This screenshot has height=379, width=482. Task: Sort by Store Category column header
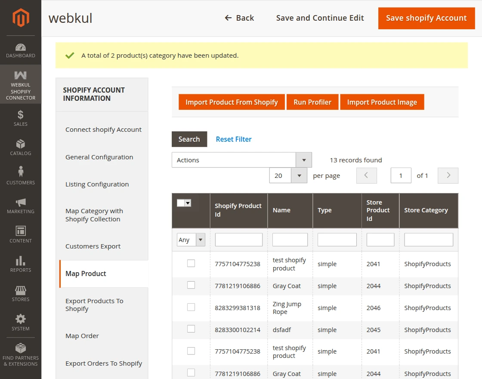pyautogui.click(x=429, y=211)
